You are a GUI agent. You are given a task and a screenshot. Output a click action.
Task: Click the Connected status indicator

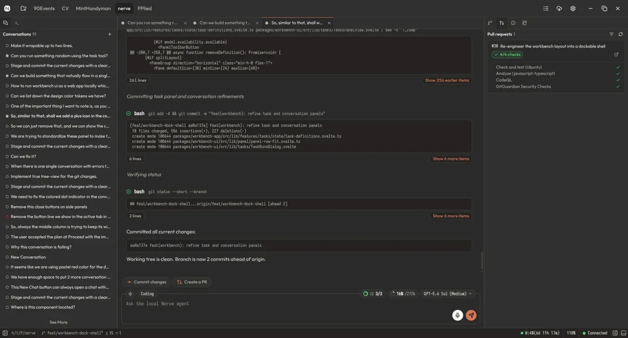click(x=594, y=333)
